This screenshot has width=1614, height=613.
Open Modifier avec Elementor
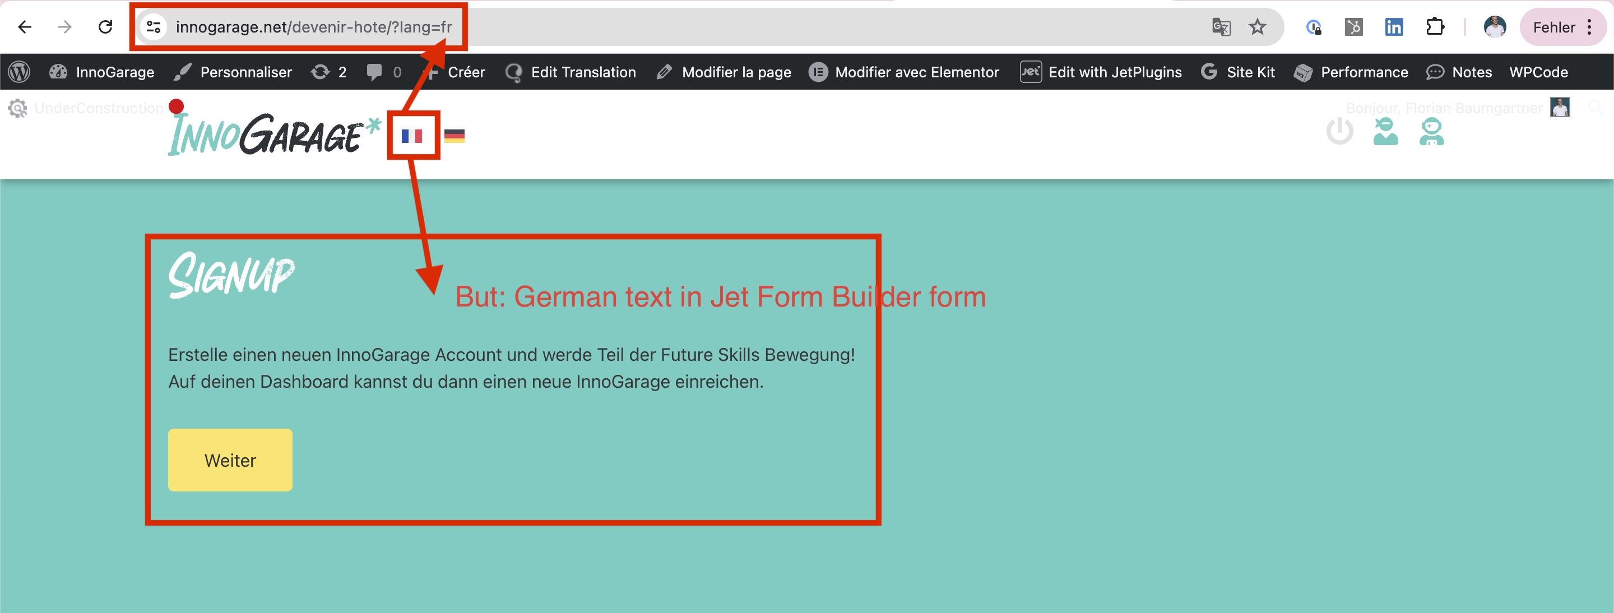(x=903, y=72)
